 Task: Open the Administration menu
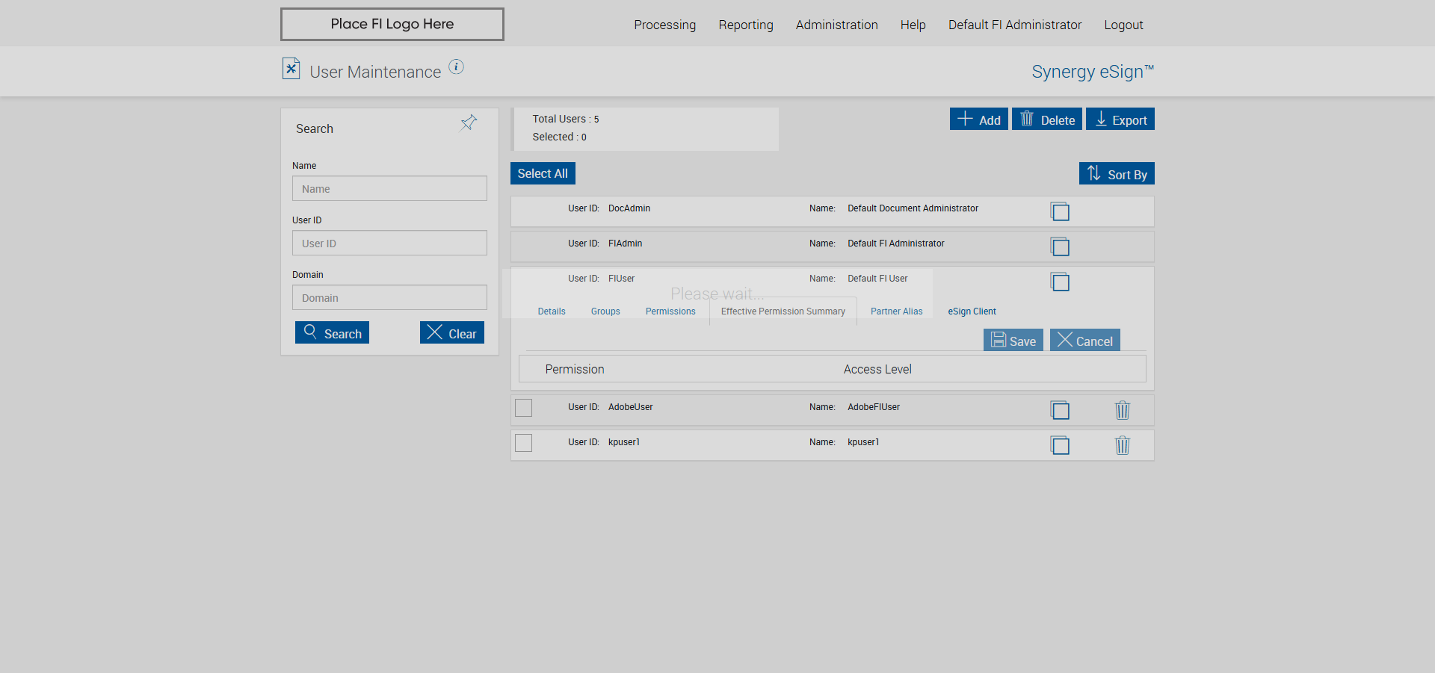[x=837, y=25]
